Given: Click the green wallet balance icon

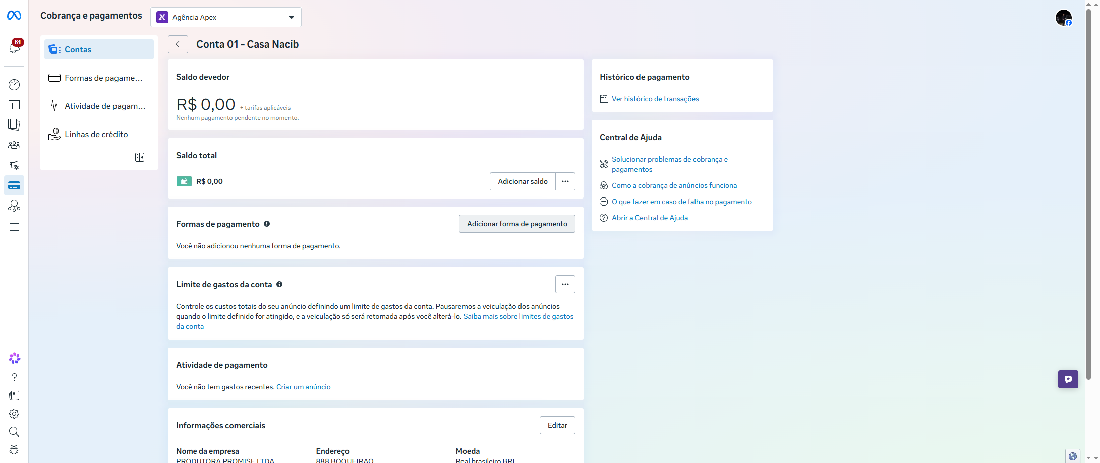Looking at the screenshot, I should point(184,181).
